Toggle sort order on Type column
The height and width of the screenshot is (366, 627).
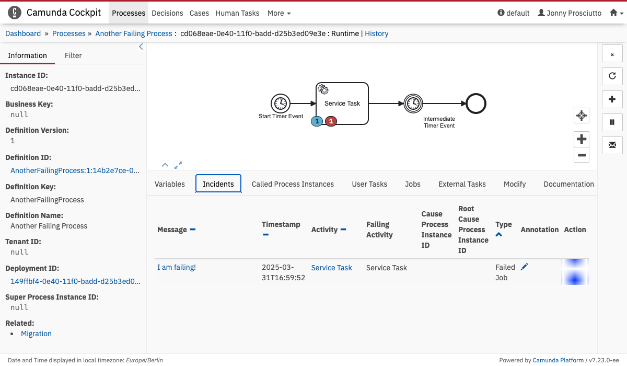pos(498,235)
